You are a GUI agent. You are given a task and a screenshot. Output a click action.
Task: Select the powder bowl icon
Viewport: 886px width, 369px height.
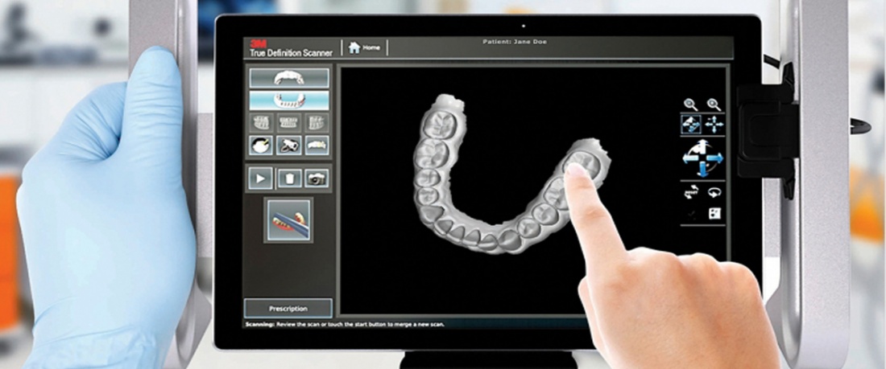(x=261, y=146)
